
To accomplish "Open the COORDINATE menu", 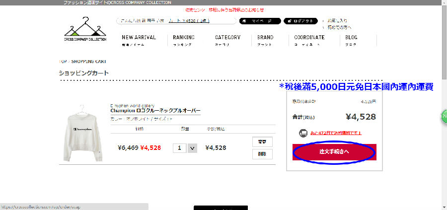I will [309, 41].
